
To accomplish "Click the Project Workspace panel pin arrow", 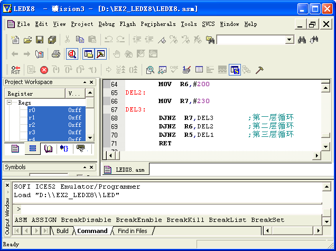I will [85, 82].
